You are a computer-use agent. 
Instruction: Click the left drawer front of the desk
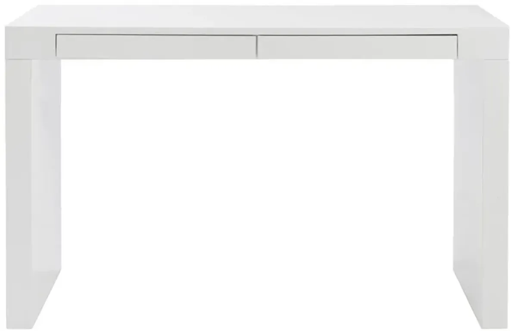[156, 47]
